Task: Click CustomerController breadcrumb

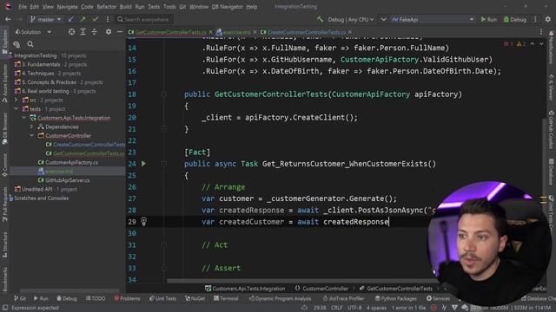Action: click(321, 289)
